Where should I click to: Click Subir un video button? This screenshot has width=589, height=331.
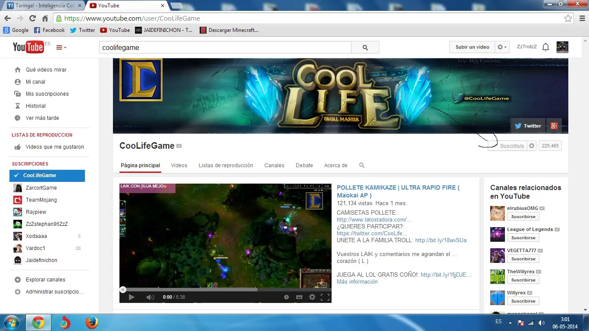(472, 47)
